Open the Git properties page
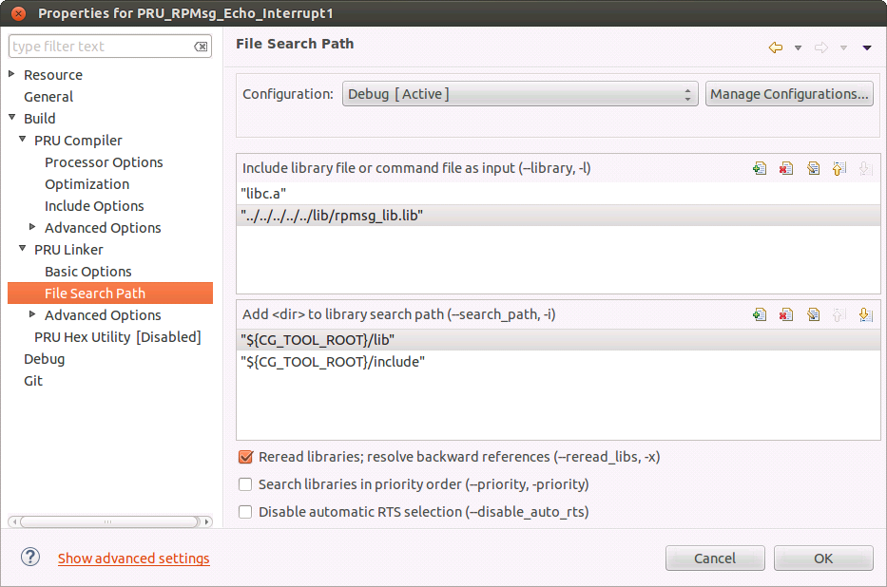This screenshot has height=587, width=887. coord(32,380)
